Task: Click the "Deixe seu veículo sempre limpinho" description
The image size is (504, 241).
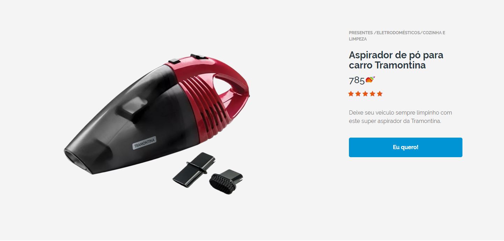Action: coord(400,117)
